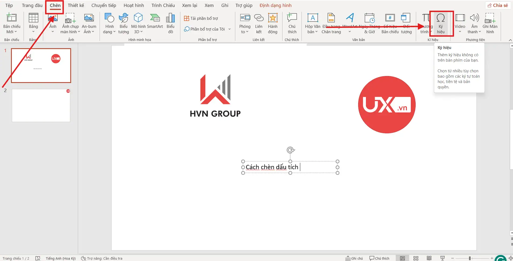Screen dimensions: 513x261
Task: Insert Biểu tượng icons graphic
Action: coord(123,18)
